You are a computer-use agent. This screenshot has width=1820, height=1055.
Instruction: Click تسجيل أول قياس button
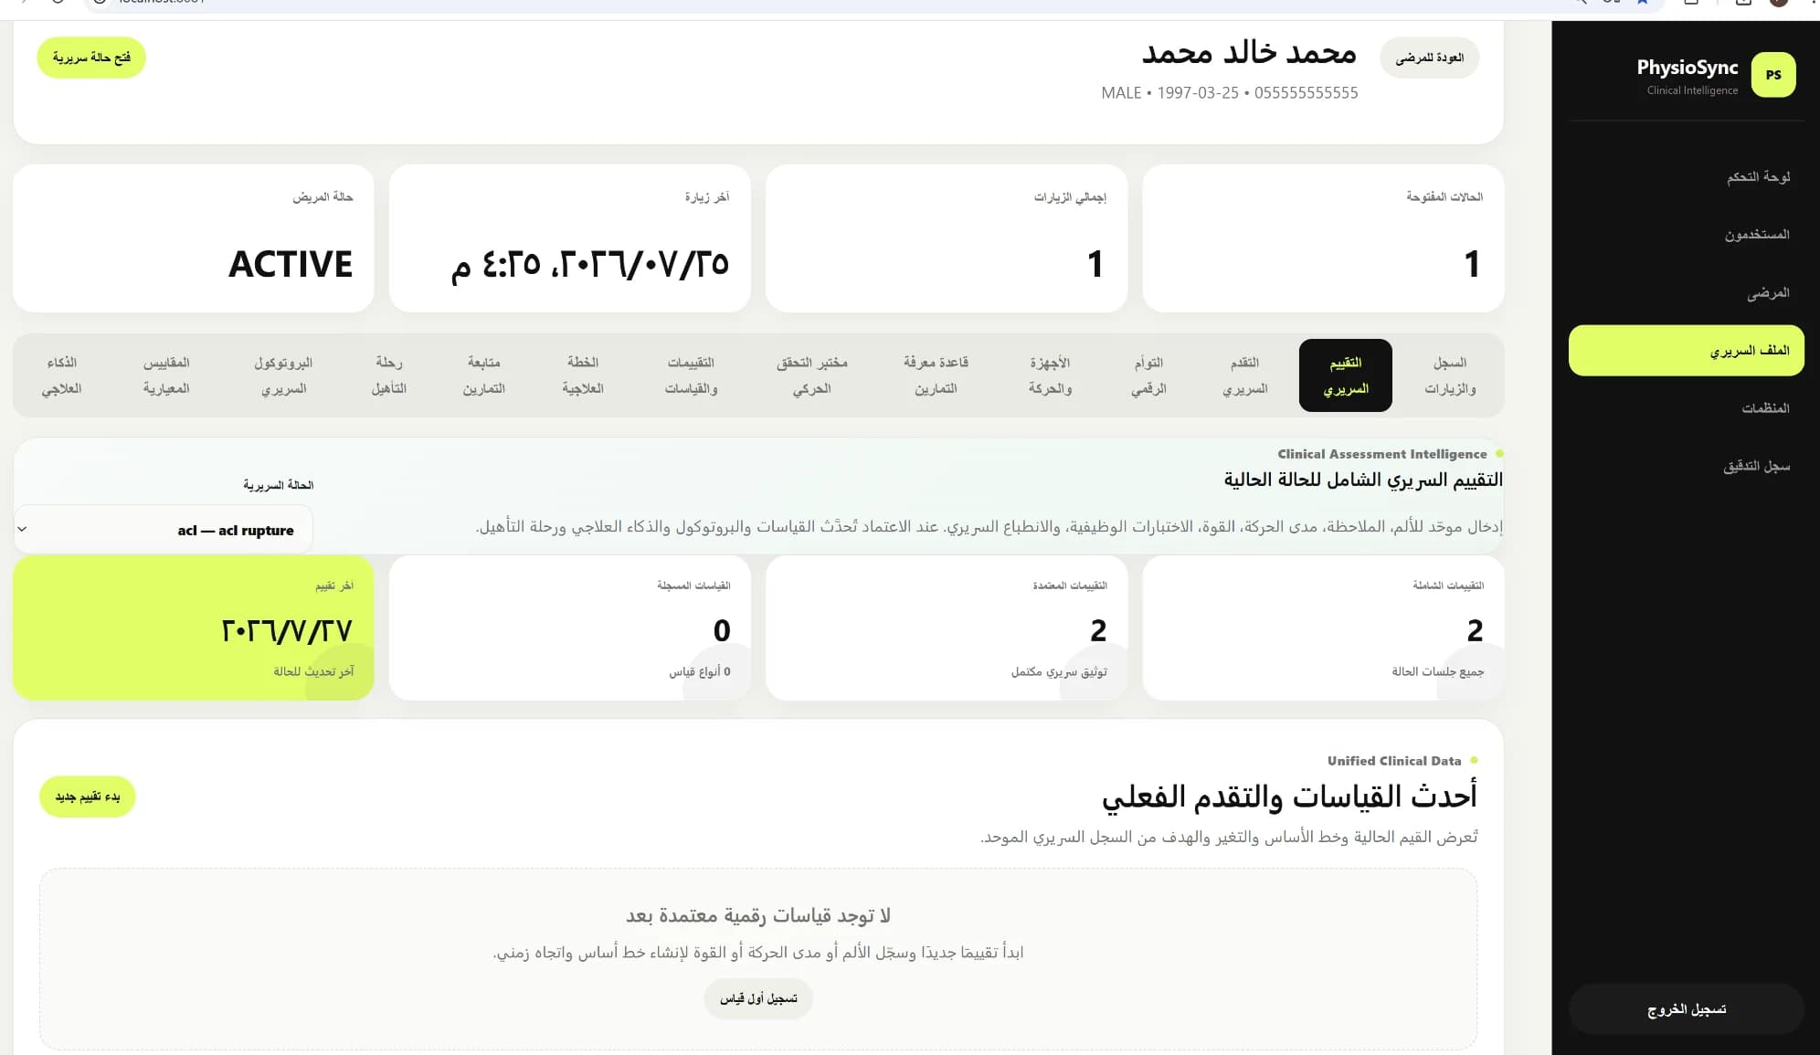(758, 998)
